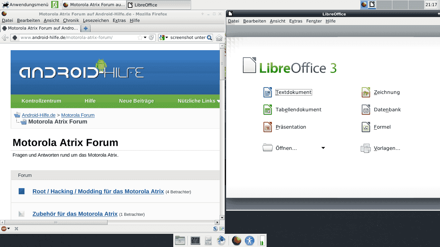The image size is (440, 247).
Task: Open Zubehör für das Motorola Atrix link
Action: coord(75,214)
